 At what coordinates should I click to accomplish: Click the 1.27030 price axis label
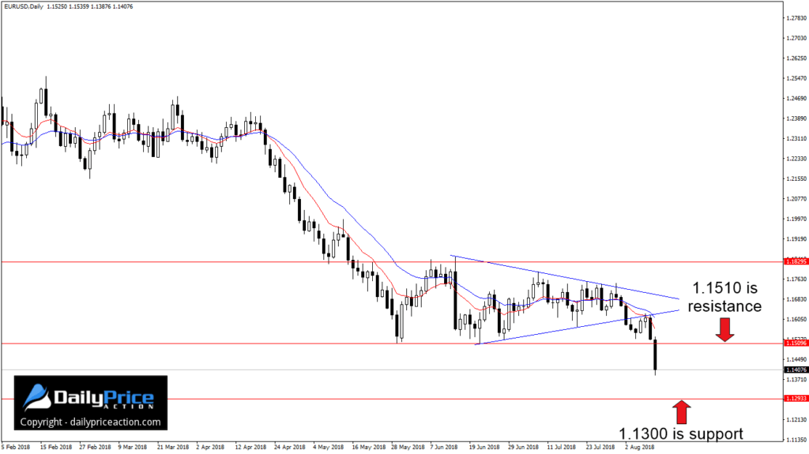(x=796, y=38)
